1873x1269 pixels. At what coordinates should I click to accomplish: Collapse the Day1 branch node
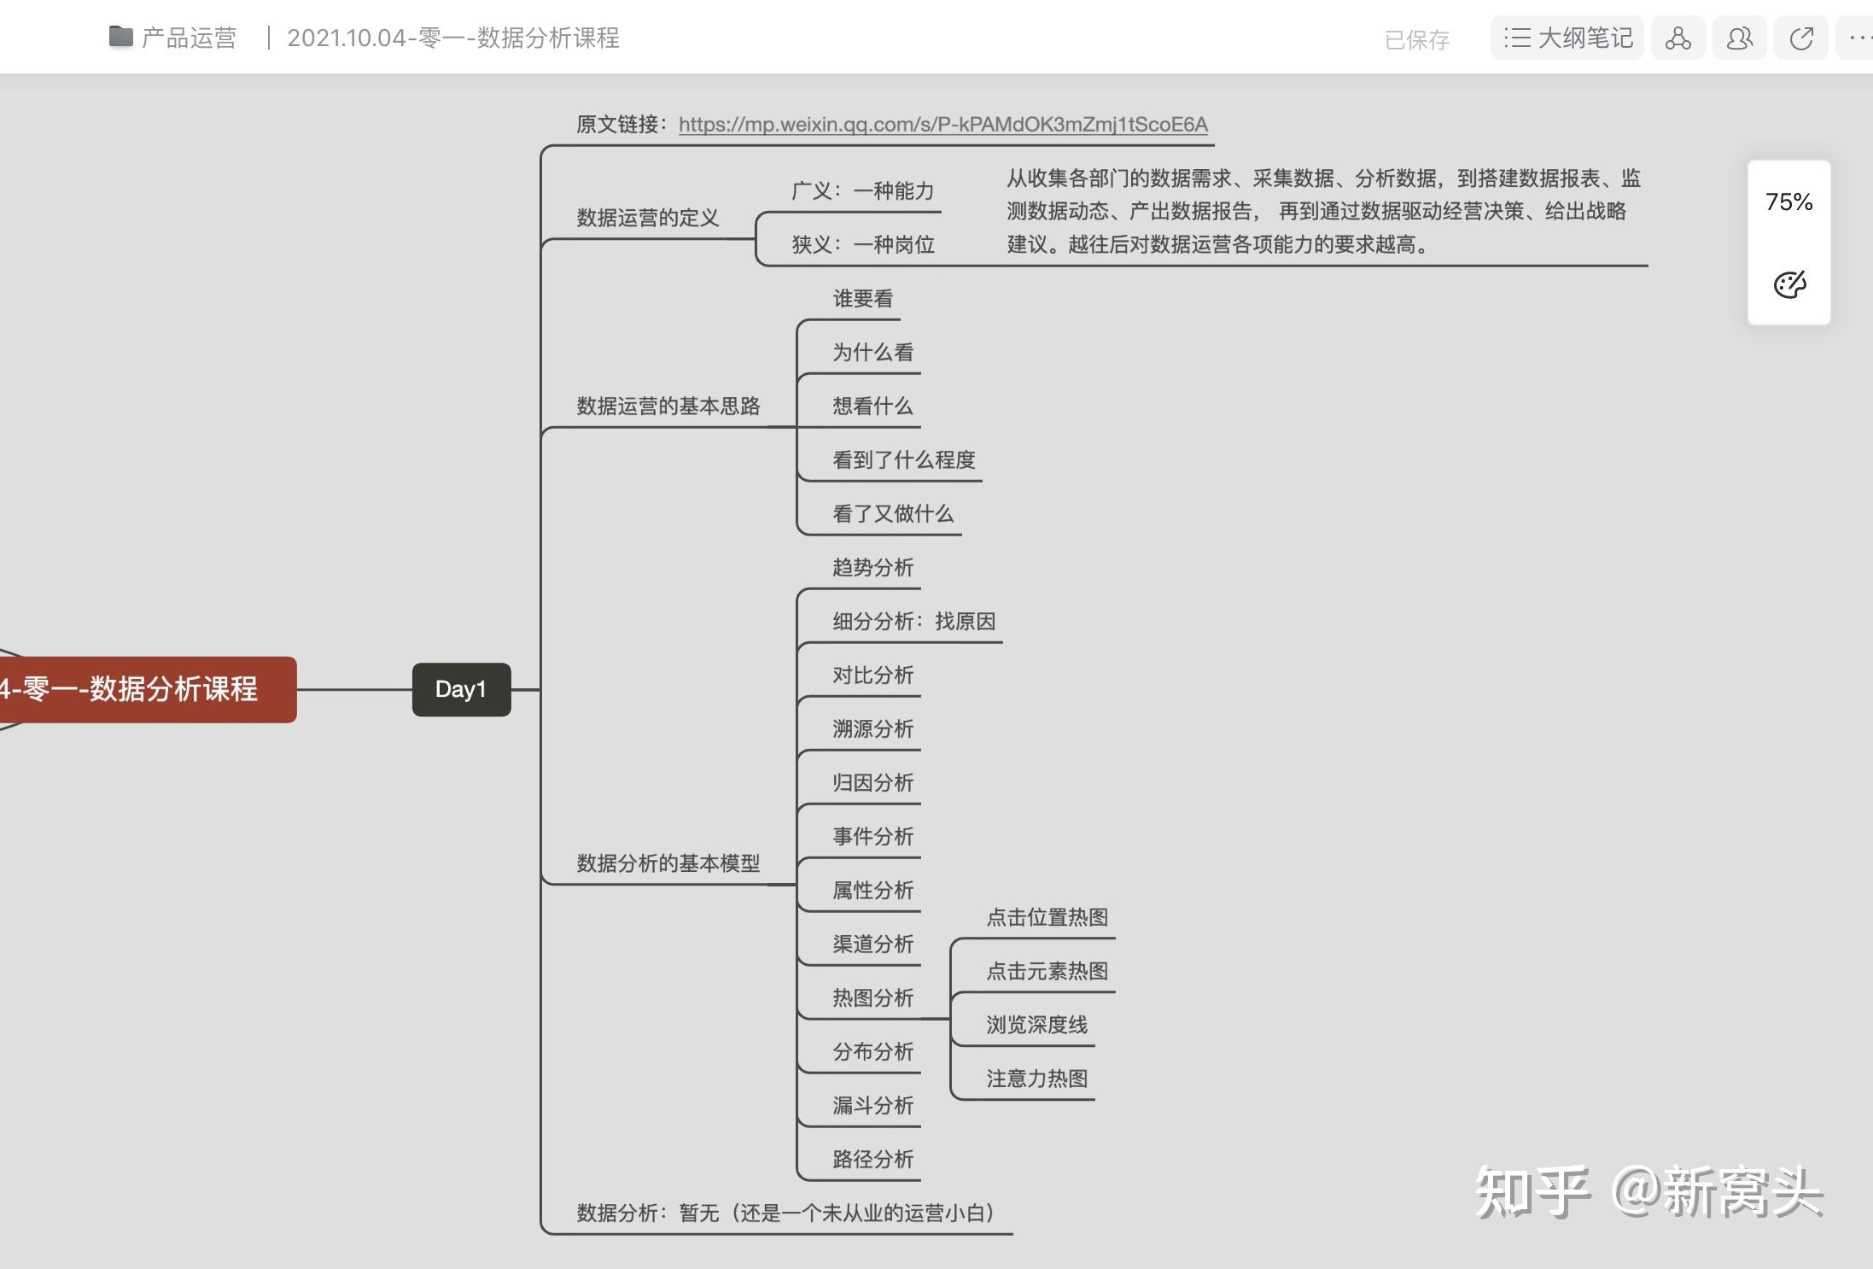tap(461, 690)
